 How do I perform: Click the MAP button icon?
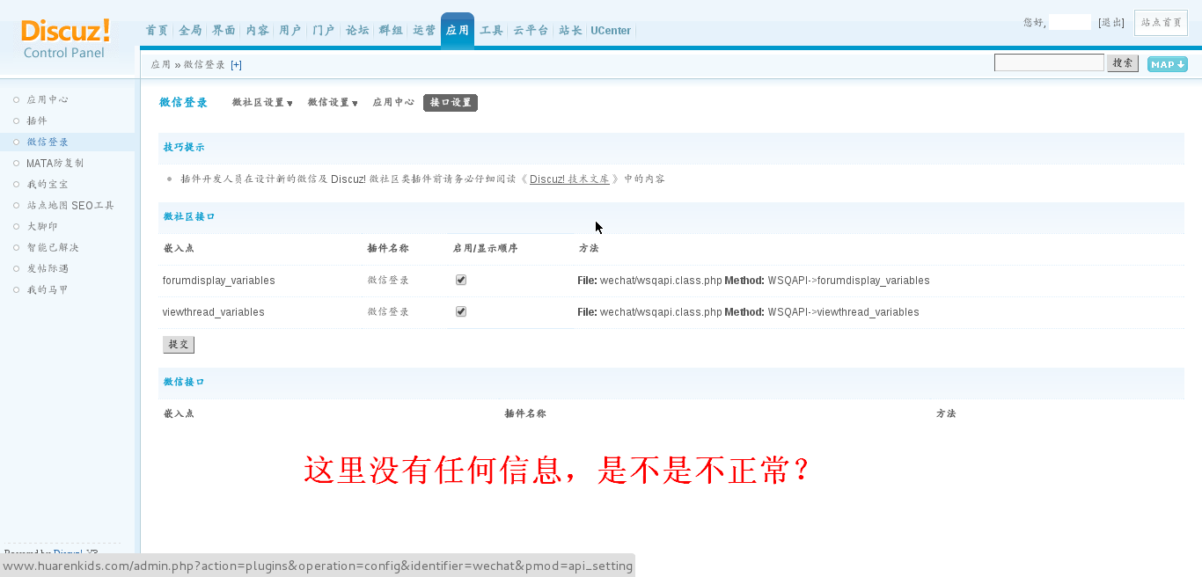tap(1167, 64)
